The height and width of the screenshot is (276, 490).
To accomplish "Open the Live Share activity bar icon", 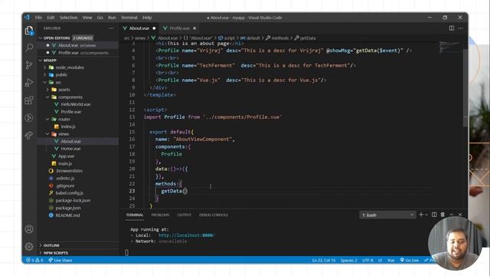I will [x=29, y=135].
